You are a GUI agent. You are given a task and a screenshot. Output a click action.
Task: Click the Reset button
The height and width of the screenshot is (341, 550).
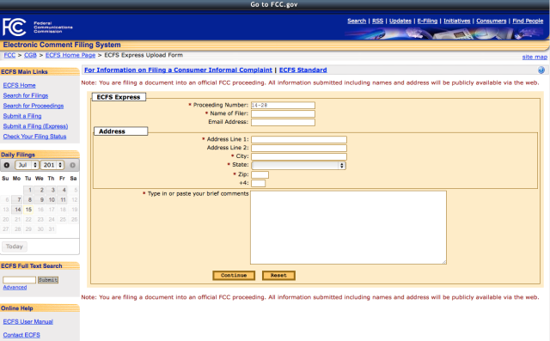click(278, 276)
